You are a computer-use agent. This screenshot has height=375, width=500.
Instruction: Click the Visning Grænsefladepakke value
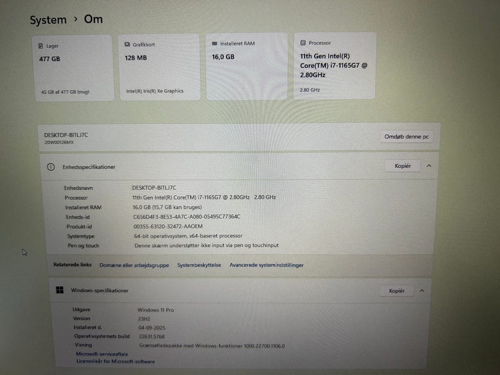coord(212,345)
